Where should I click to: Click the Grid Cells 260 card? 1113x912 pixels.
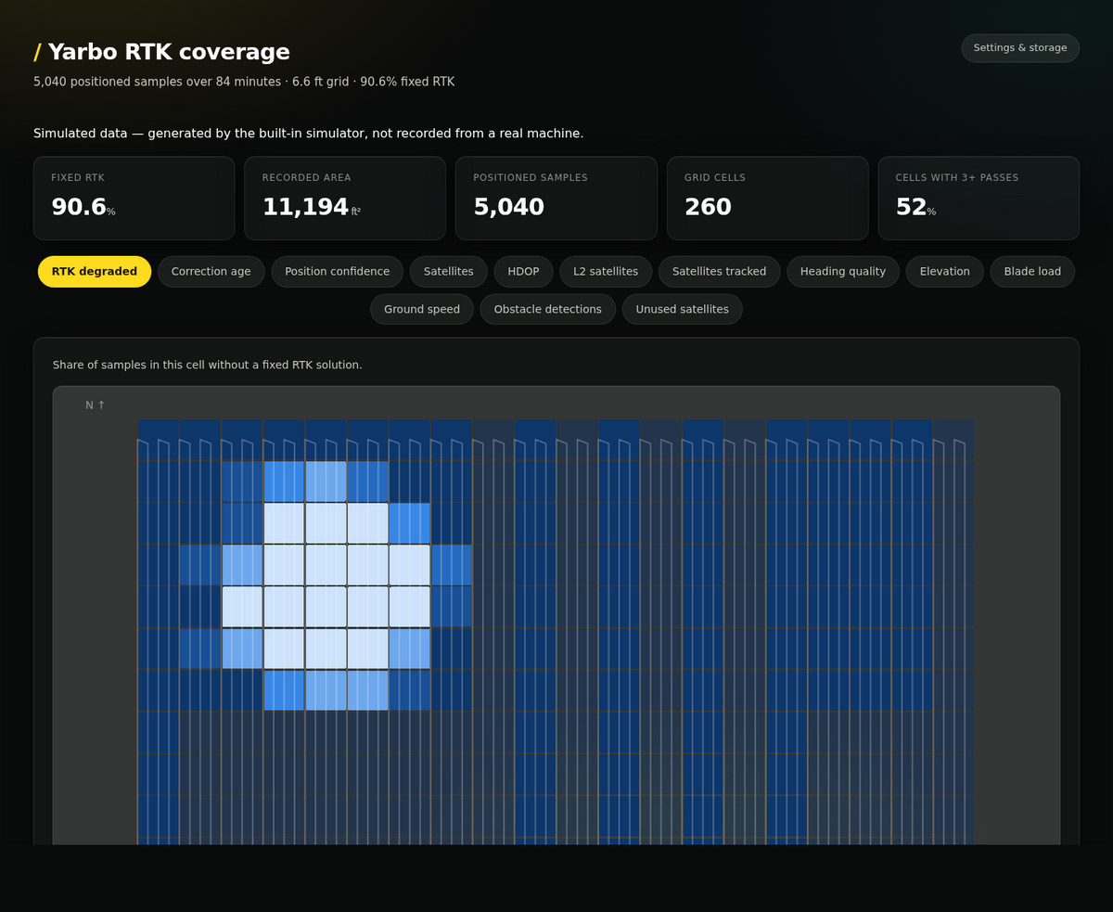[x=768, y=199]
